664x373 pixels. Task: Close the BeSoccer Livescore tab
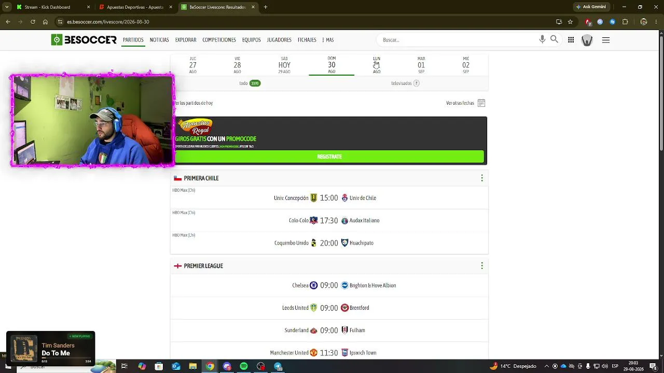pos(253,7)
